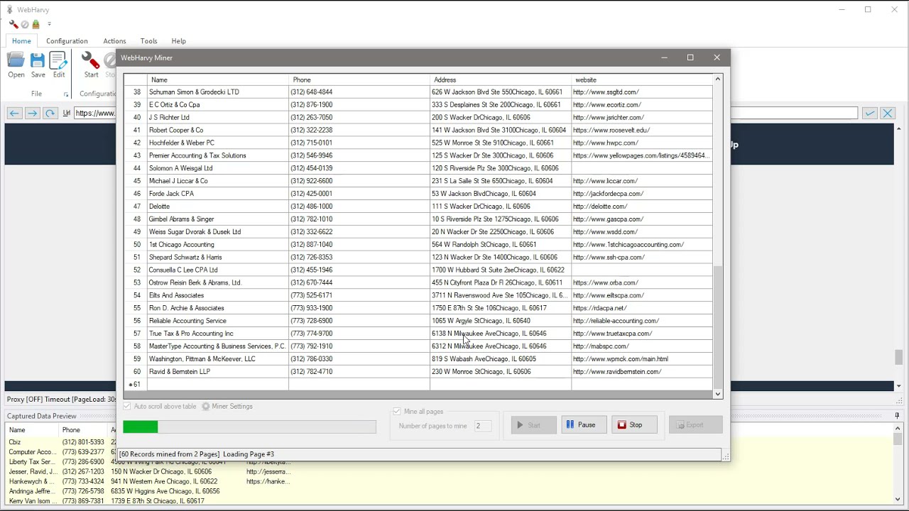
Task: Click the gray stop icon in quick access toolbar
Action: (x=25, y=24)
